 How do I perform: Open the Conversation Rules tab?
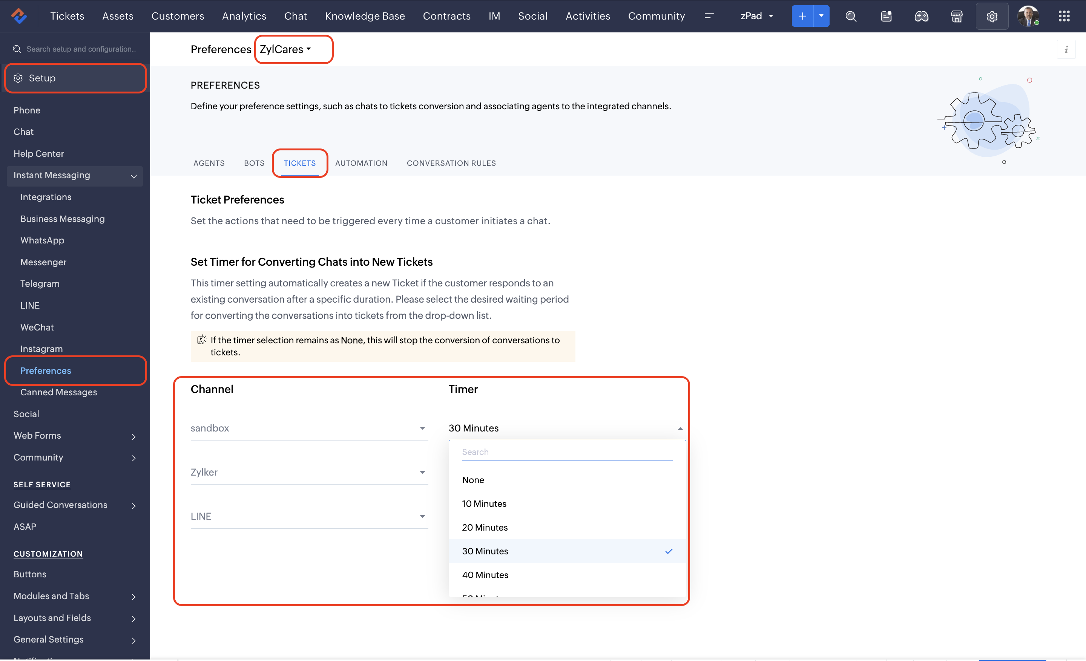pos(451,163)
